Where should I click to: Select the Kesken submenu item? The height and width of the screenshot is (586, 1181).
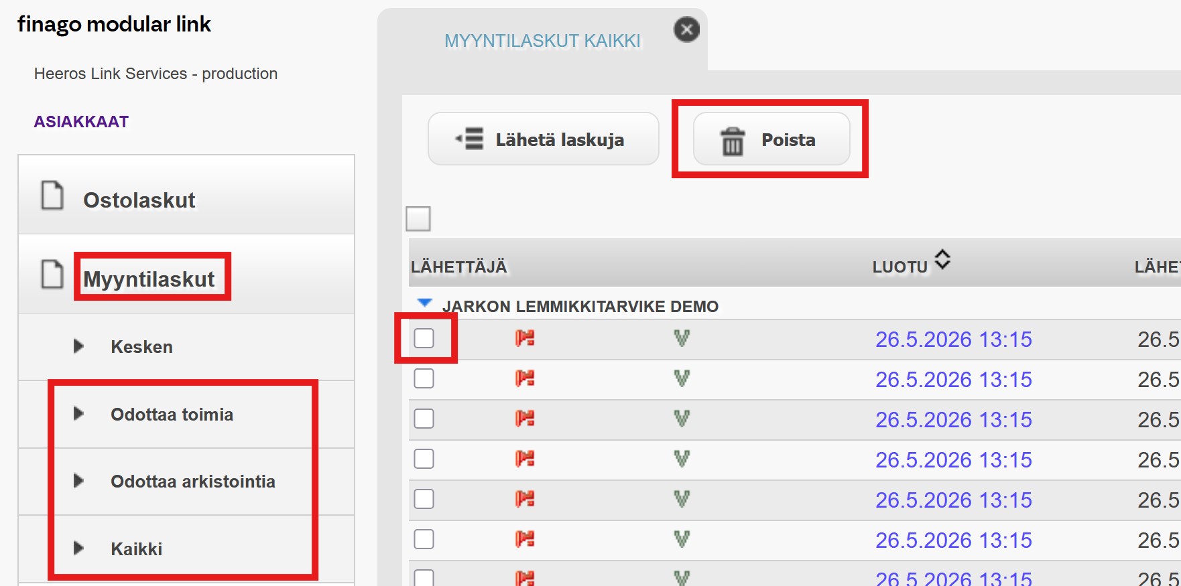click(x=186, y=347)
